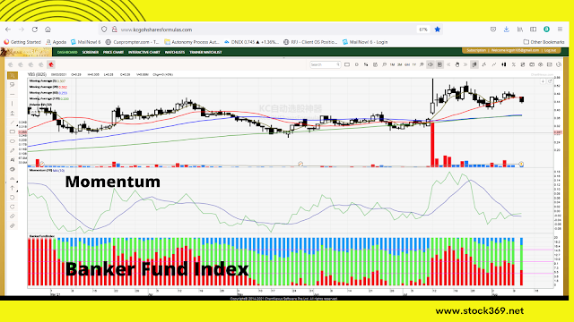This screenshot has height=322, width=574.
Task: Open the Agoda bookmark
Action: tap(56, 42)
